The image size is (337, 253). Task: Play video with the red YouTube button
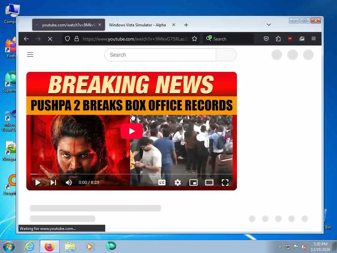132,131
